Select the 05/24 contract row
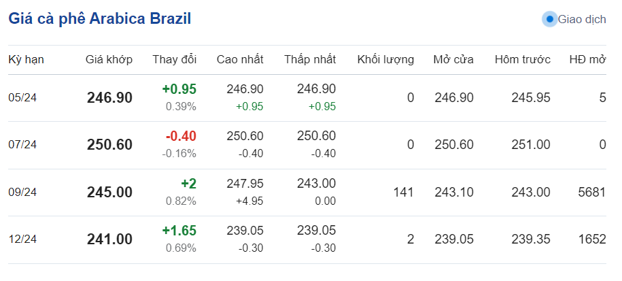Screen dimensions: 622x281 tap(22, 98)
